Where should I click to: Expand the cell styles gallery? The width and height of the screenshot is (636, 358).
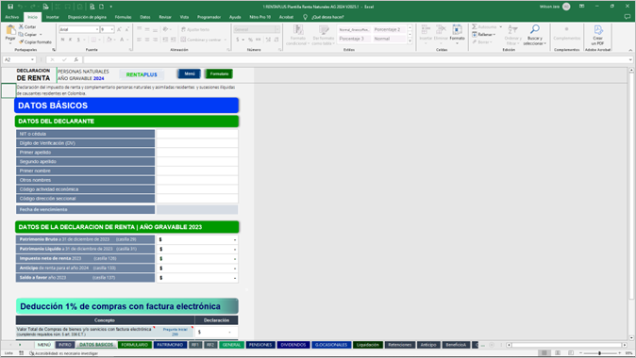(x=410, y=41)
